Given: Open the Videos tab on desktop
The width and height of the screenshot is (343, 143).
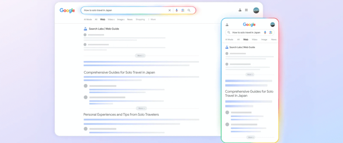Looking at the screenshot, I should [x=111, y=19].
